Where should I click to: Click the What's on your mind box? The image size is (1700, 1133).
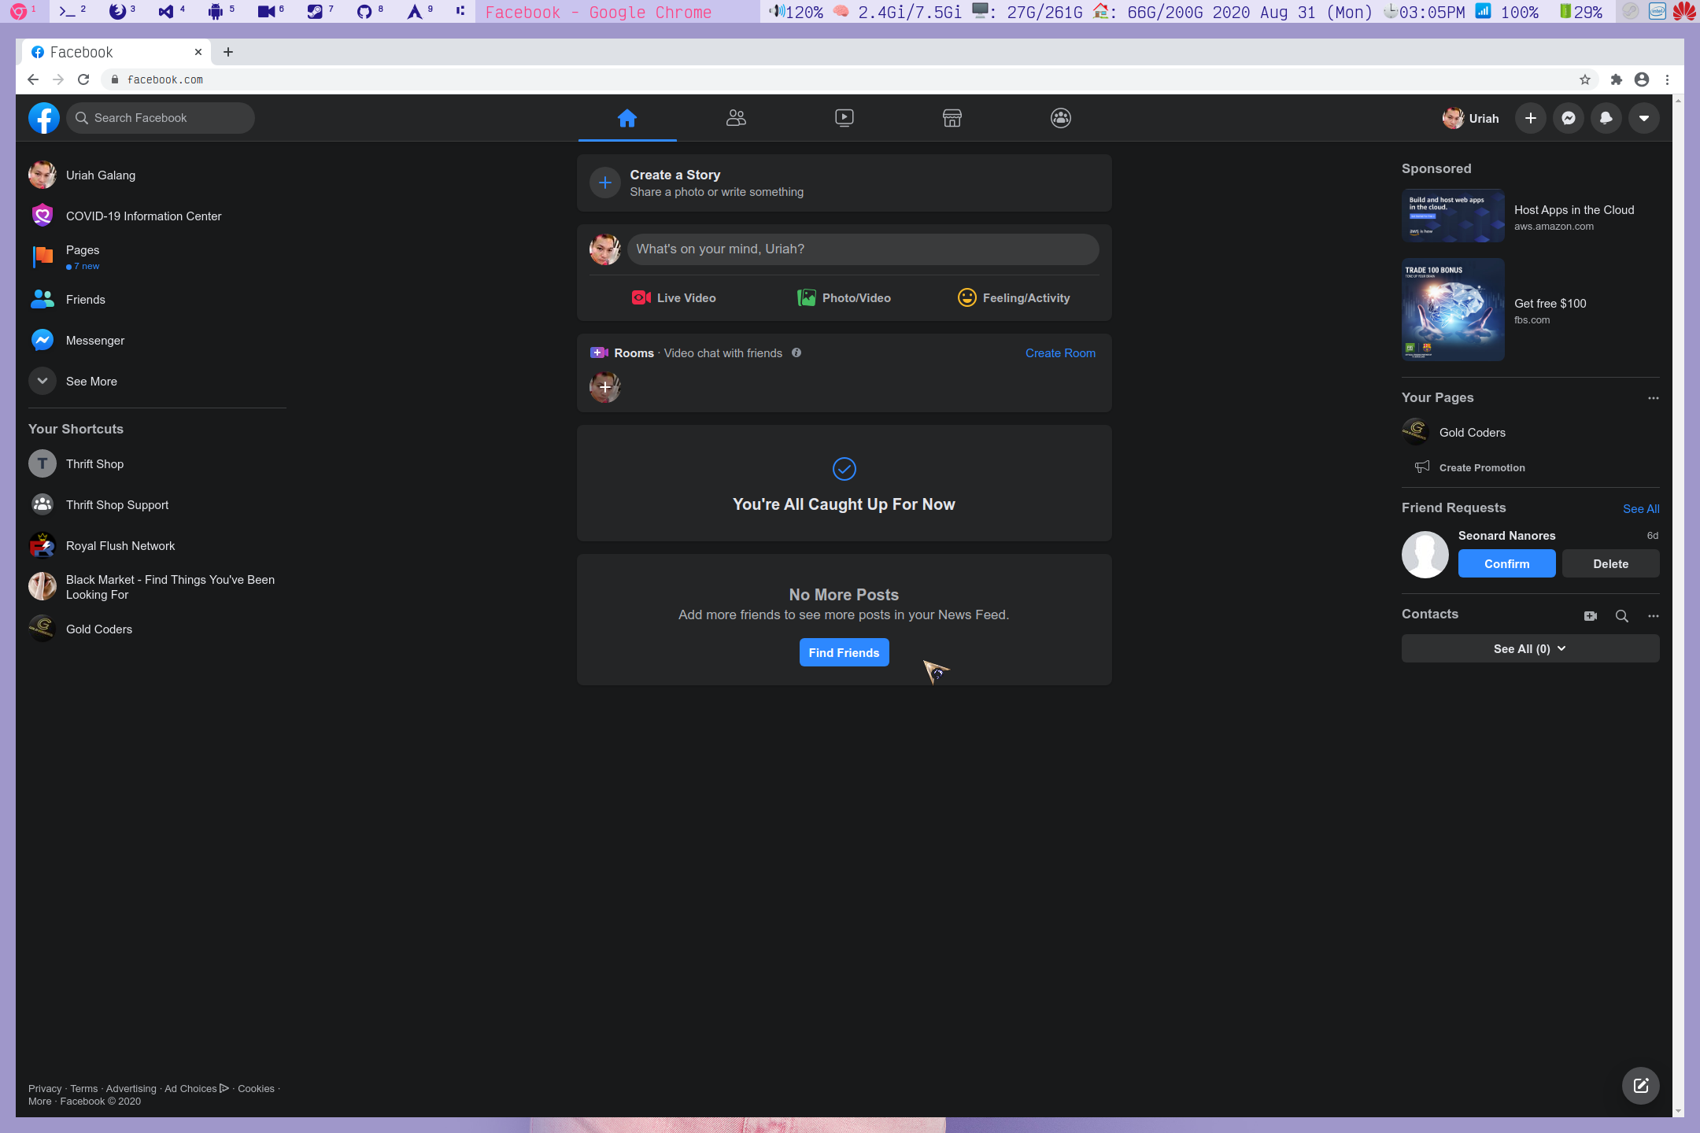click(863, 249)
